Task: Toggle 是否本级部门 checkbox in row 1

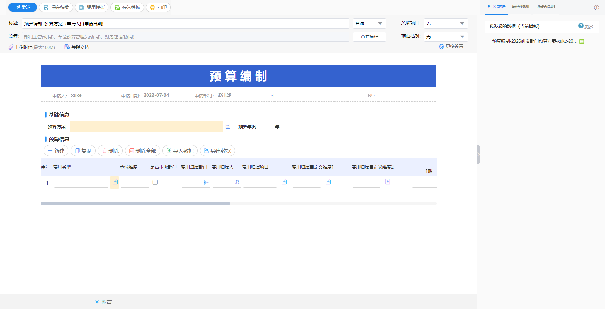Action: point(155,182)
